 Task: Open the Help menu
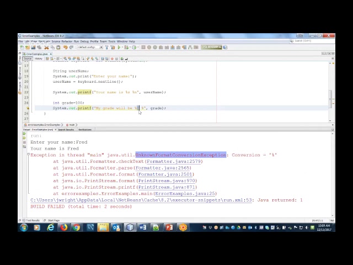tap(132, 41)
